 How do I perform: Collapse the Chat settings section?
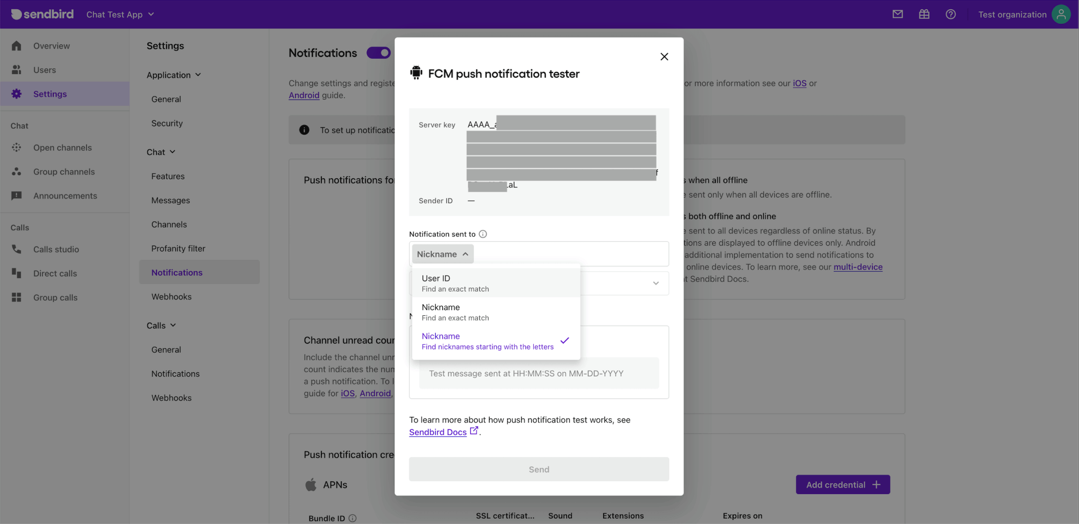pos(161,152)
